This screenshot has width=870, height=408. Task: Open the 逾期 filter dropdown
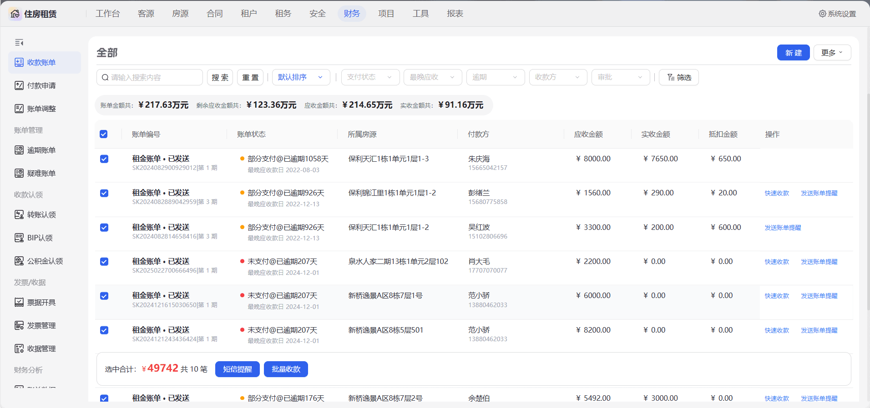[496, 77]
